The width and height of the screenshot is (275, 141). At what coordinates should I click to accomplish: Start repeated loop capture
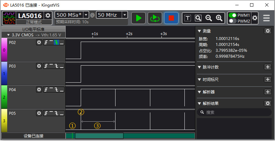coord(155,18)
